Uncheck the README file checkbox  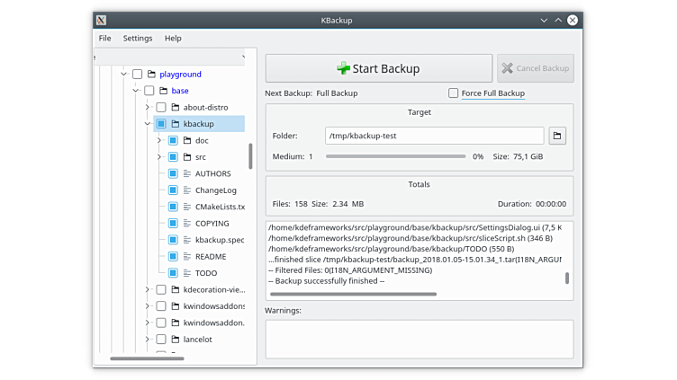pos(173,257)
